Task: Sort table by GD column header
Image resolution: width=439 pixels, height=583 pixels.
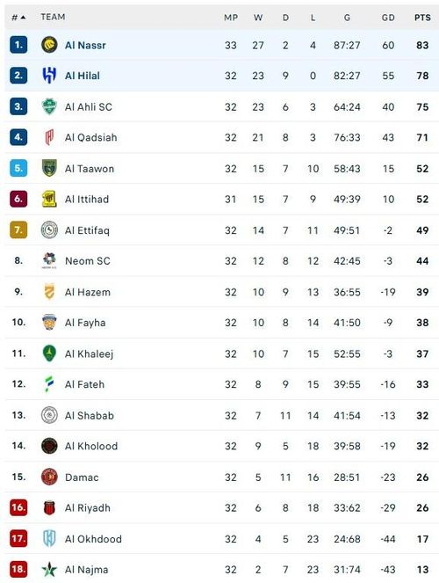Action: (x=388, y=18)
